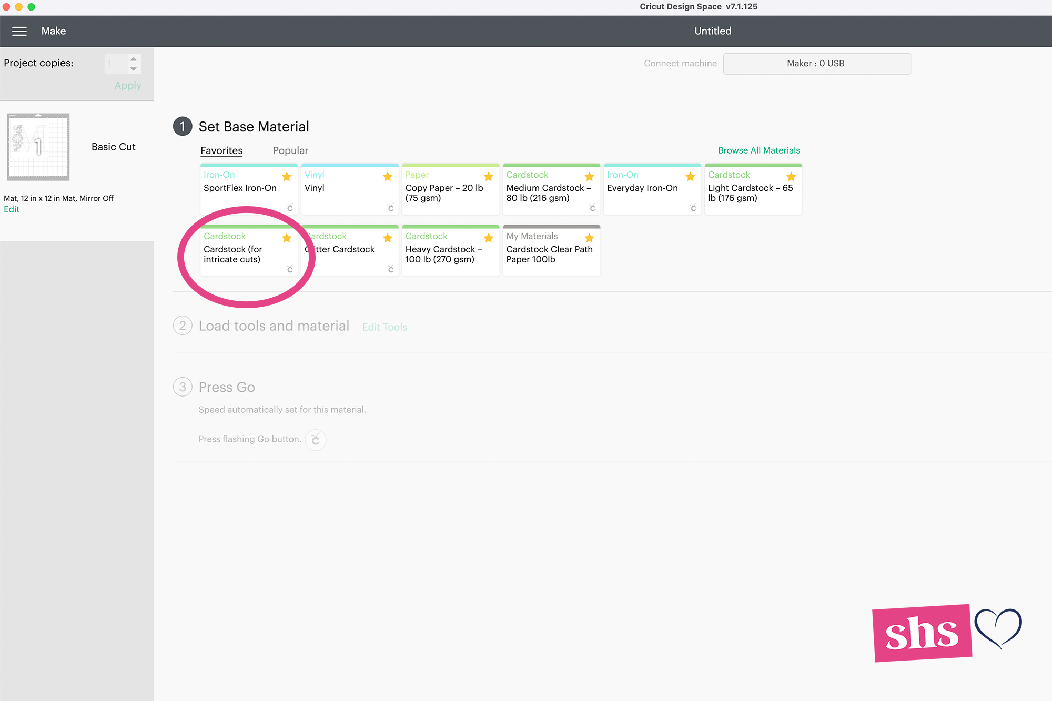Click the Make page title
Image resolution: width=1052 pixels, height=701 pixels.
54,31
